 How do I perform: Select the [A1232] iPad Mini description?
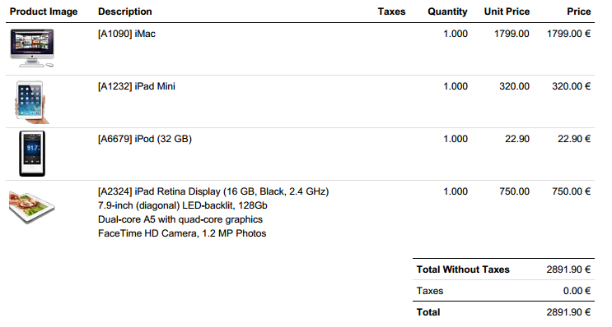(x=136, y=86)
